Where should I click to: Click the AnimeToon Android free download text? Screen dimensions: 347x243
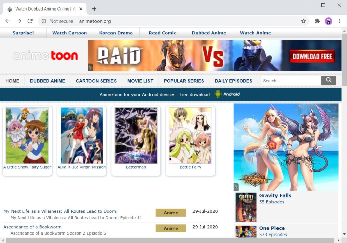coord(155,94)
